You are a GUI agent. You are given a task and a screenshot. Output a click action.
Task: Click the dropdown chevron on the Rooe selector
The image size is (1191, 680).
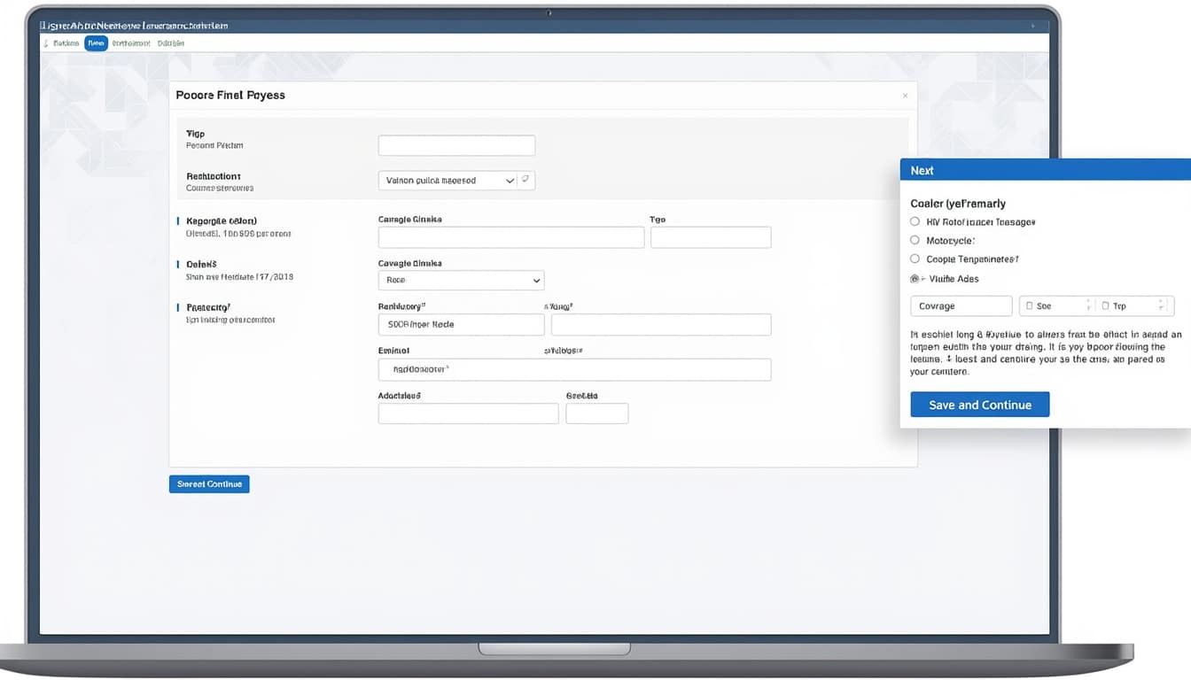tap(537, 280)
